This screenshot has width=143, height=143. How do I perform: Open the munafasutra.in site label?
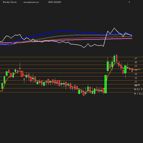click(x=31, y=2)
